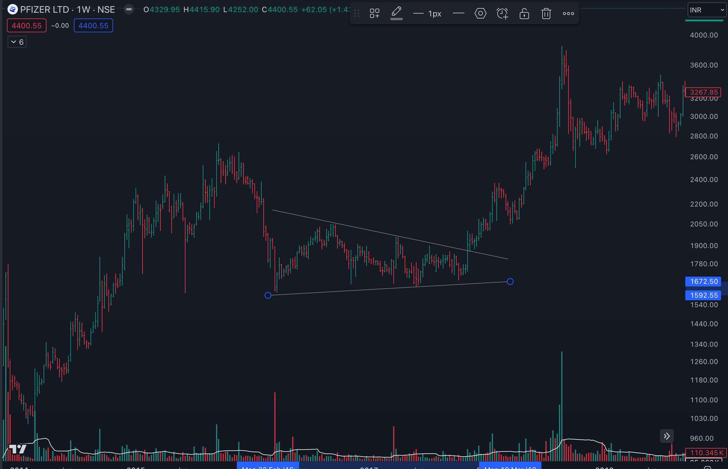
Task: Select the trendline right endpoint handle
Action: click(x=510, y=282)
